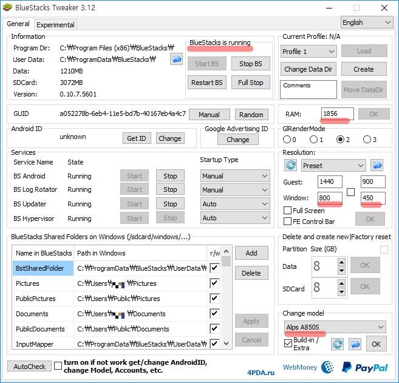The width and height of the screenshot is (399, 383).
Task: Toggle the AutoCheck helper checkbox
Action: point(58,366)
